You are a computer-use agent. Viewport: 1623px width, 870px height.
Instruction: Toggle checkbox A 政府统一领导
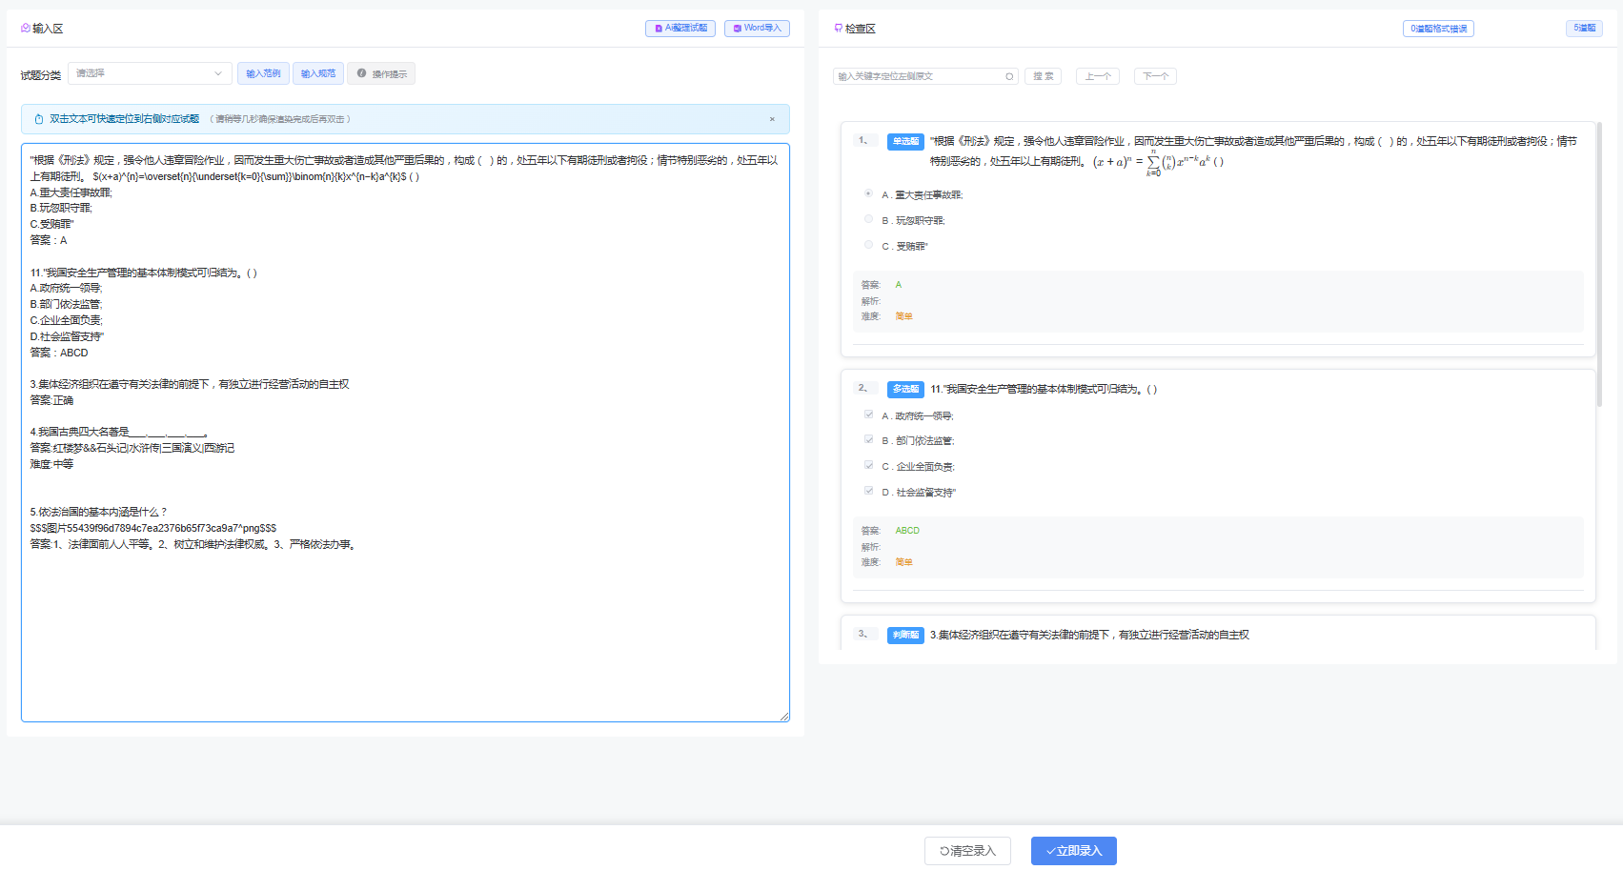868,415
